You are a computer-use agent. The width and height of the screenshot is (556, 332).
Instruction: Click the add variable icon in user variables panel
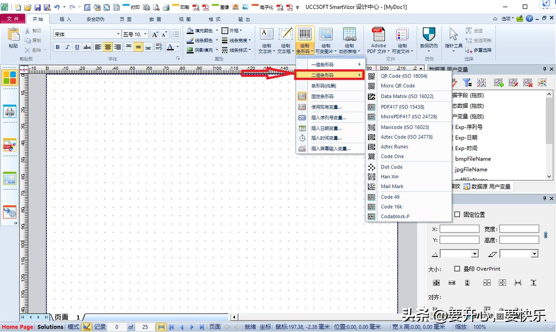pyautogui.click(x=499, y=82)
